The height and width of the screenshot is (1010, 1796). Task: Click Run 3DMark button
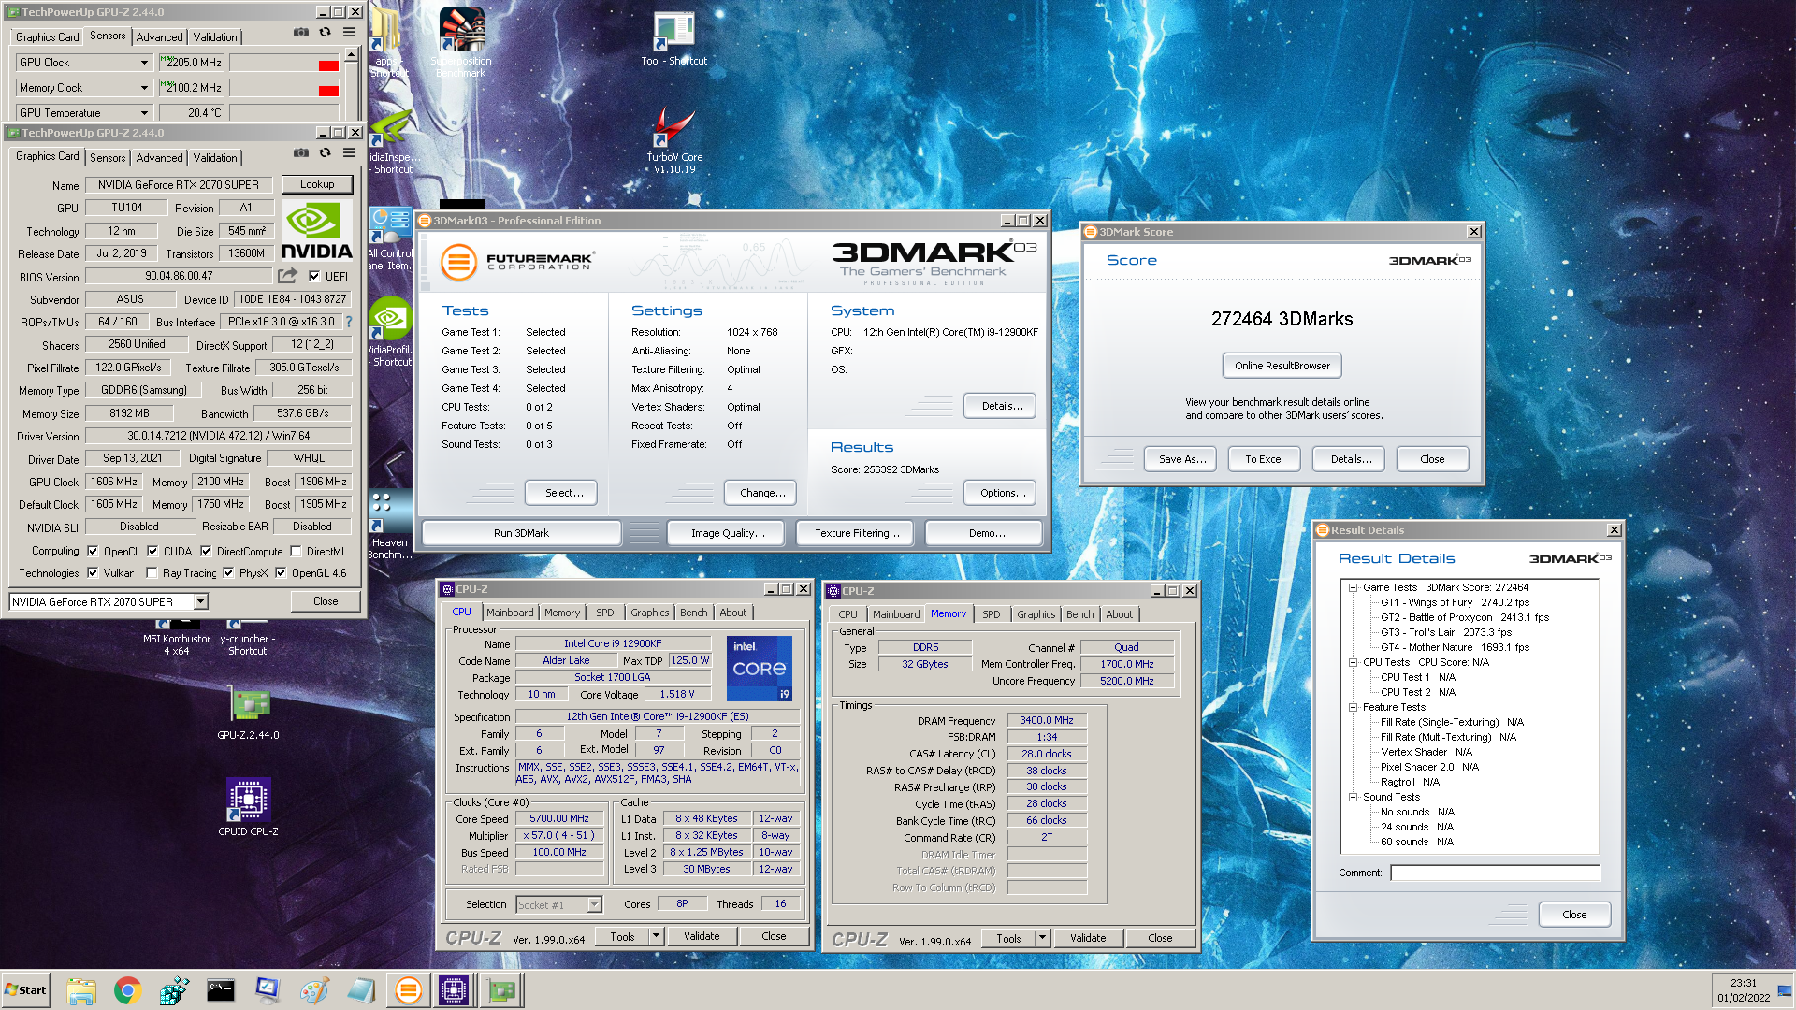[521, 533]
